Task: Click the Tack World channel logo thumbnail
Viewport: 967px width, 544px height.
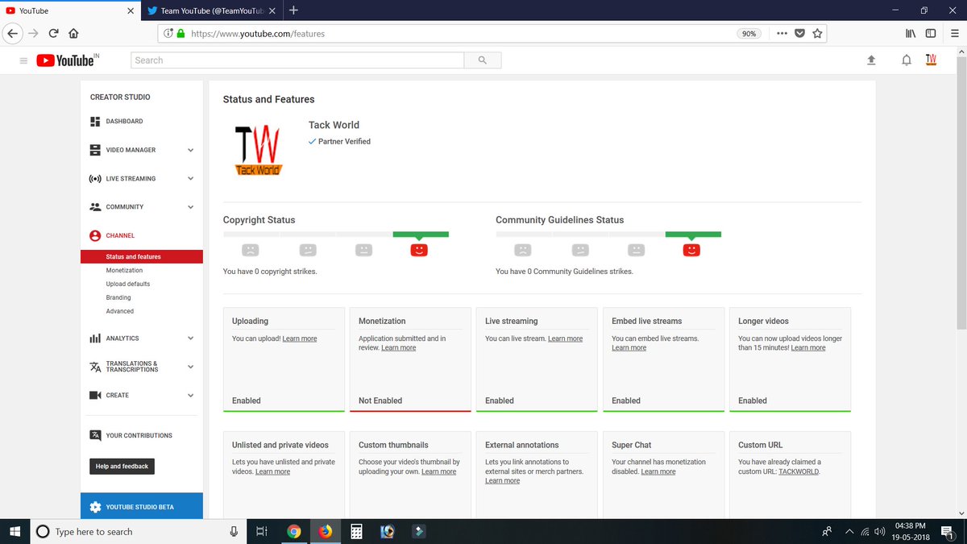Action: point(257,151)
